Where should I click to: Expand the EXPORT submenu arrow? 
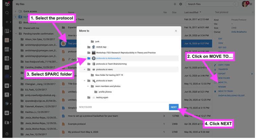[x=252, y=74]
